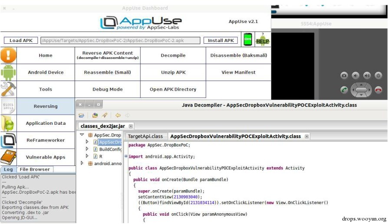This screenshot has height=224, width=388.
Task: Click the JD-GUI open file folder icon
Action: 82,115
